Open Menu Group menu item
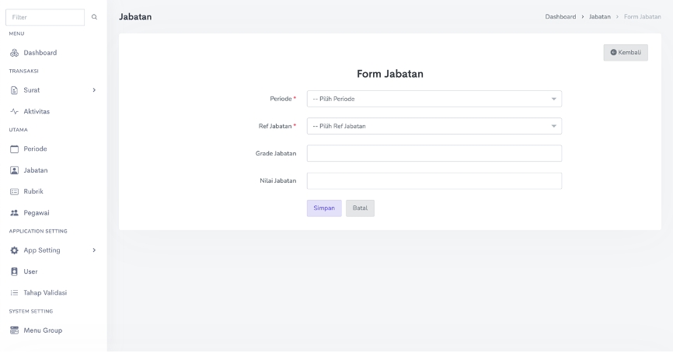Screen dimensions: 673x353 (x=42, y=330)
